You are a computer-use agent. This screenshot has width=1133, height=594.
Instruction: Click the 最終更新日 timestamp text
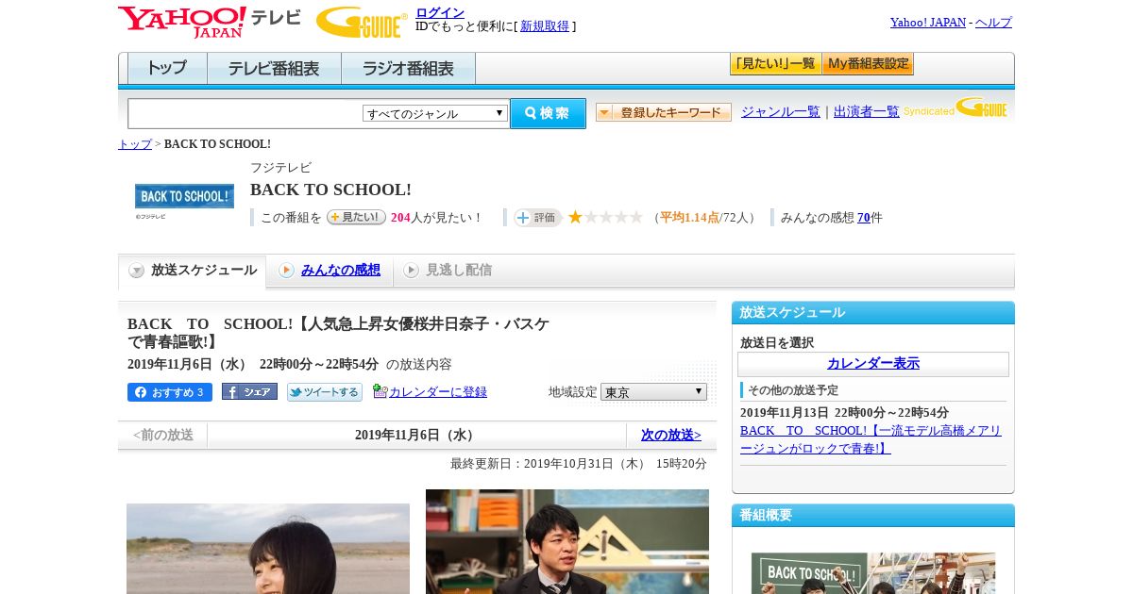click(x=579, y=464)
